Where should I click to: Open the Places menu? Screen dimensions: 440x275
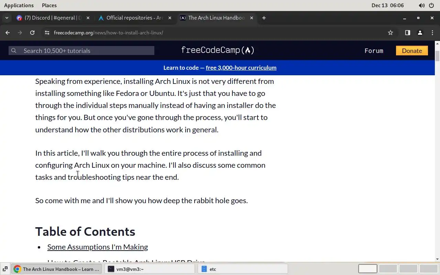point(49,5)
